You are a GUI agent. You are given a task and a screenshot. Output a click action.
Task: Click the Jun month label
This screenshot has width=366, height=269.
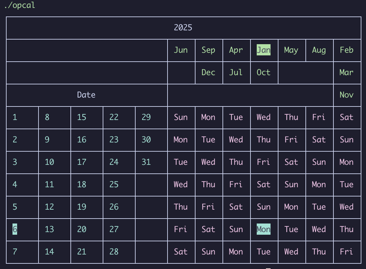point(181,50)
